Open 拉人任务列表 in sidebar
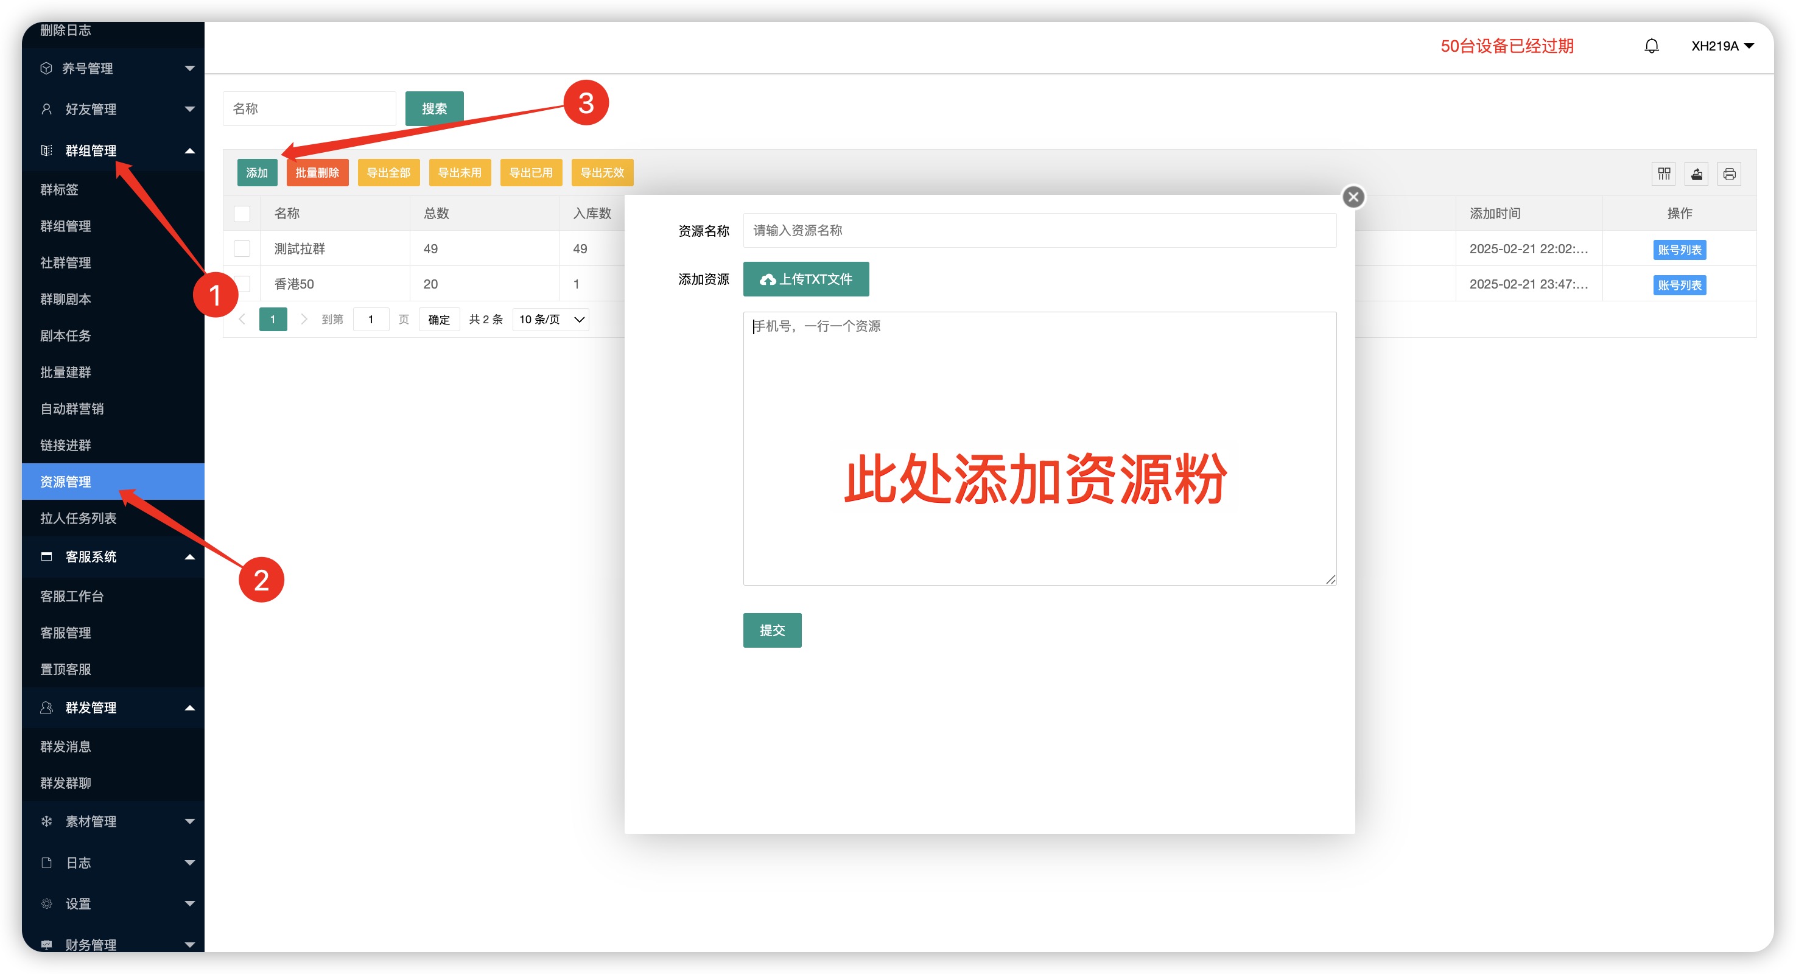 tap(78, 518)
